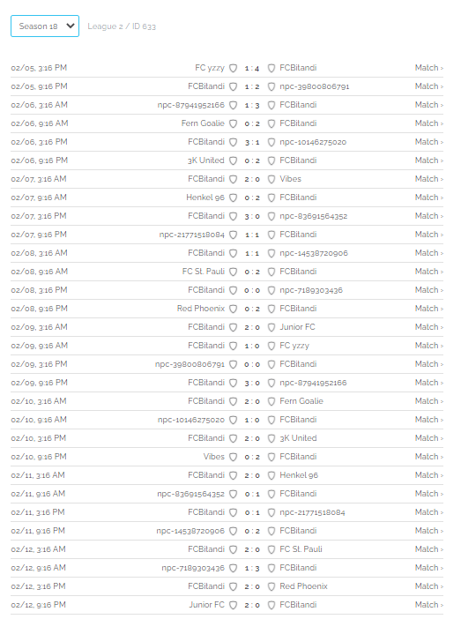The width and height of the screenshot is (461, 634).
Task: Click shield icon next to Vibes on 02/07 3:16 AM
Action: click(x=271, y=179)
